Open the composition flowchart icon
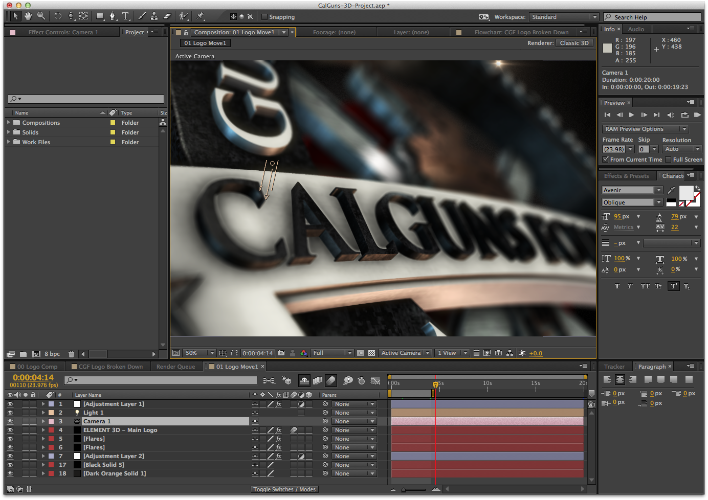The height and width of the screenshot is (500, 708). point(510,353)
